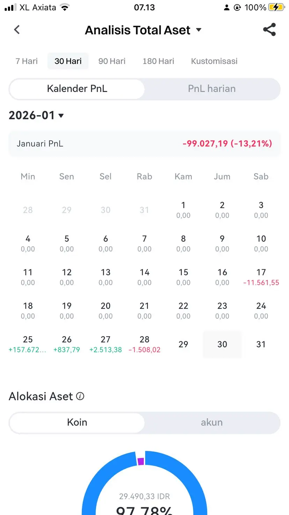The image size is (289, 515).
Task: Switch to PnL harian view
Action: coord(212,89)
